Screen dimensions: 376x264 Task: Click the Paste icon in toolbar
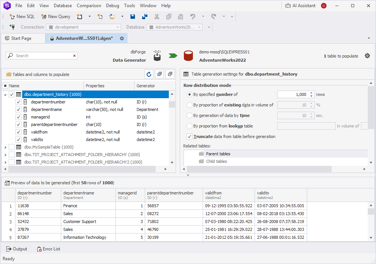(x=180, y=17)
